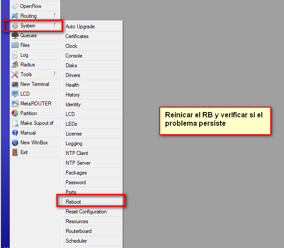The image size is (284, 248).
Task: Click the Radius users icon
Action: (x=15, y=65)
